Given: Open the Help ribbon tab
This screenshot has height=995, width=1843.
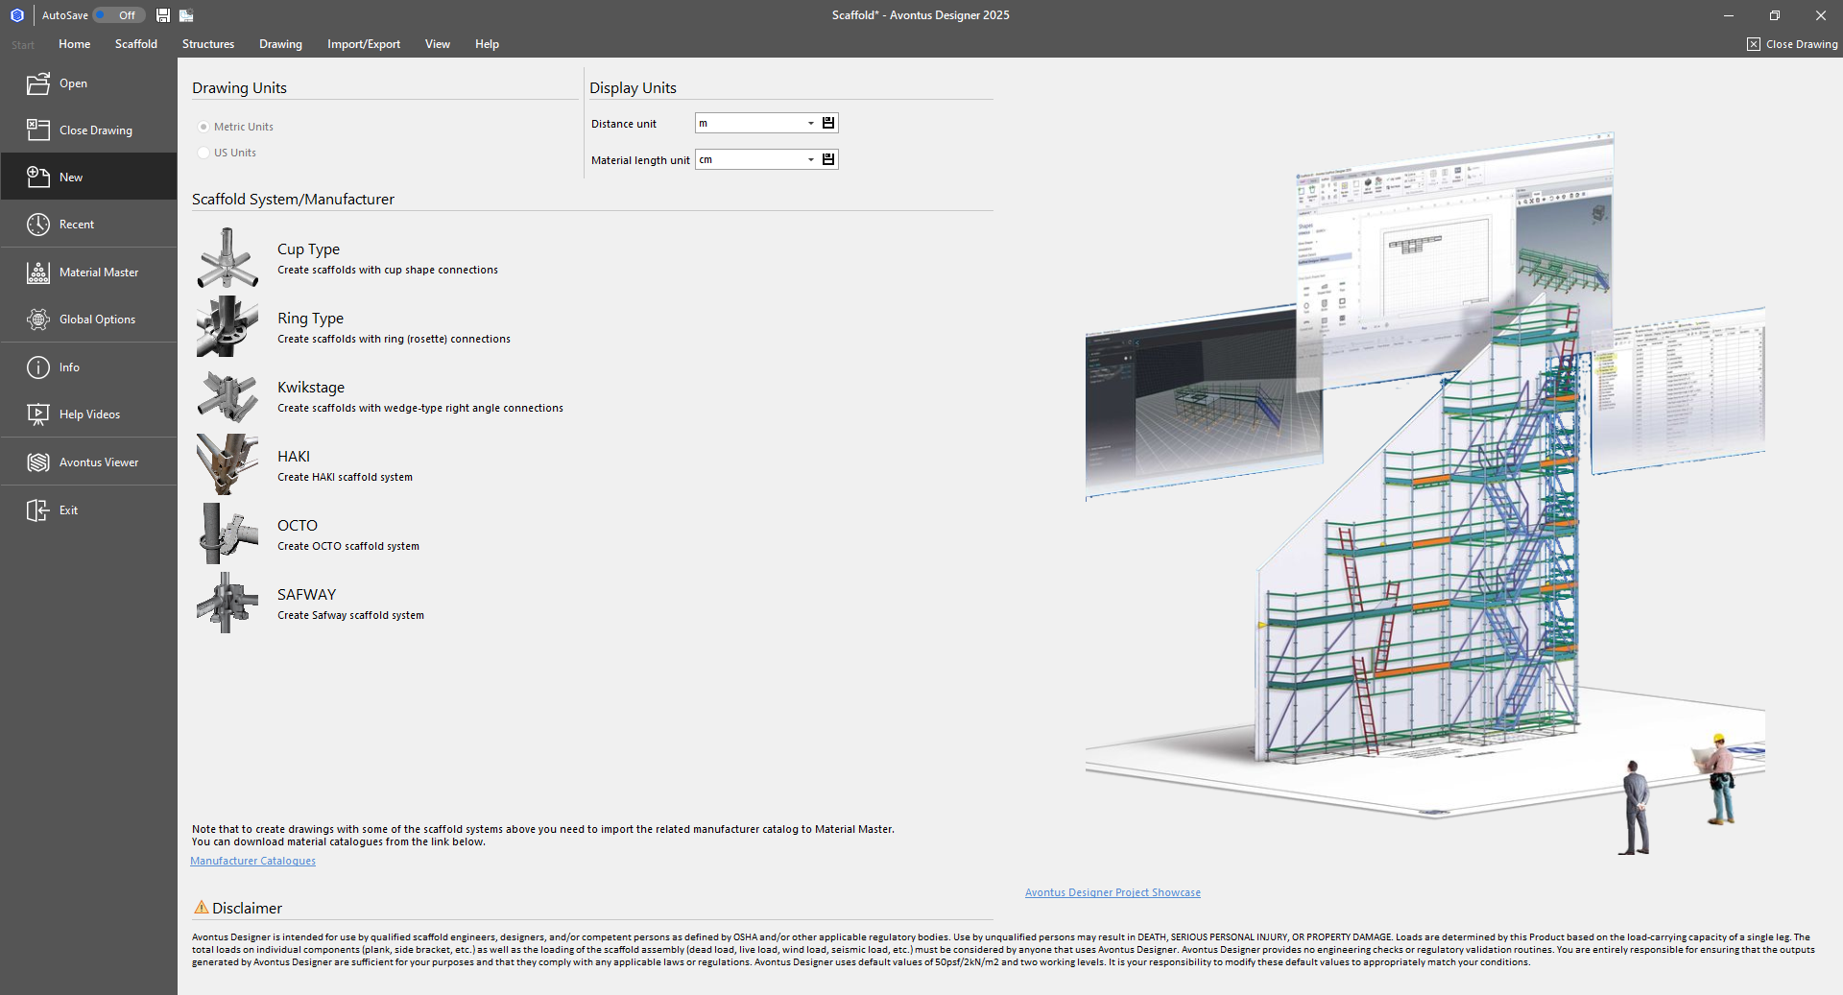Looking at the screenshot, I should point(487,44).
